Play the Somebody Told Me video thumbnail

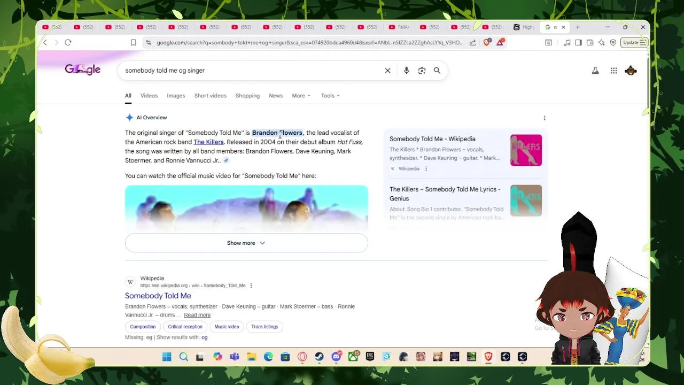point(246,209)
